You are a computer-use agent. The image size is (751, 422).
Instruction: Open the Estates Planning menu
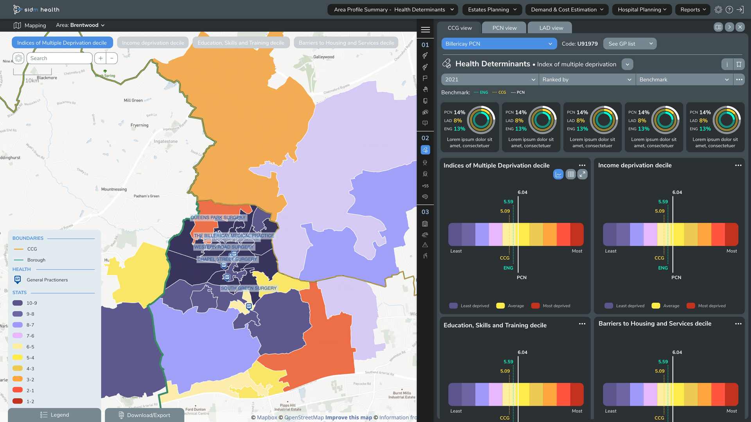[492, 10]
